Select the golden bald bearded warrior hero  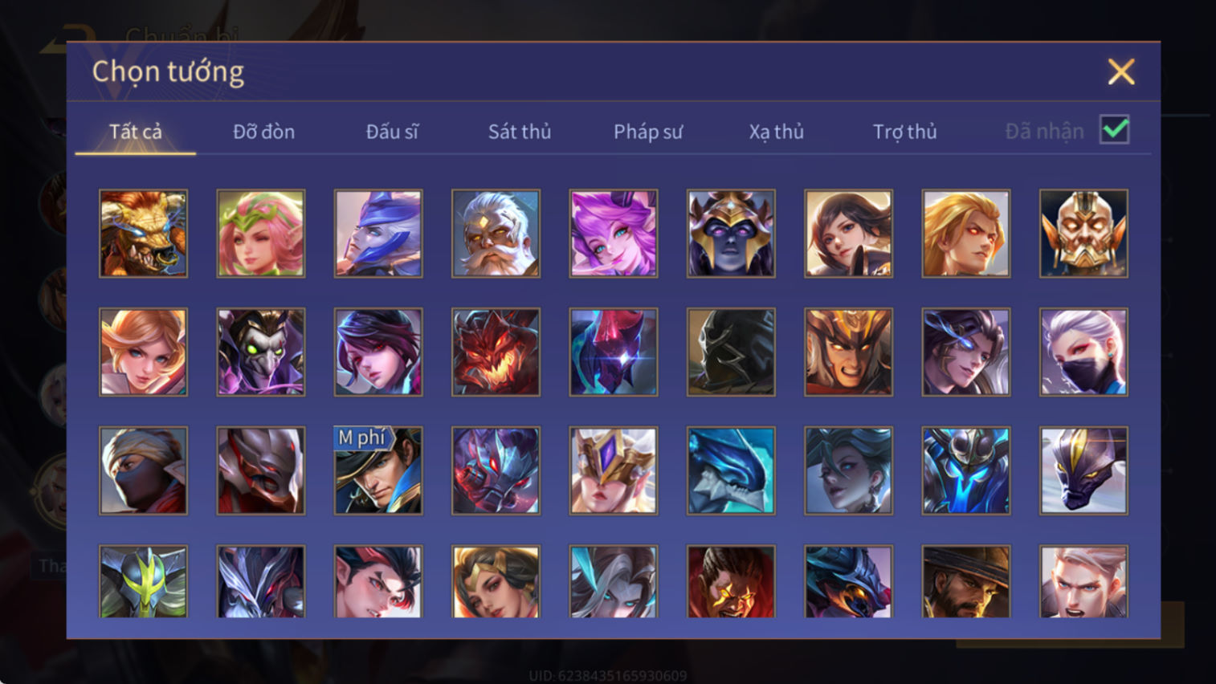click(x=1083, y=234)
